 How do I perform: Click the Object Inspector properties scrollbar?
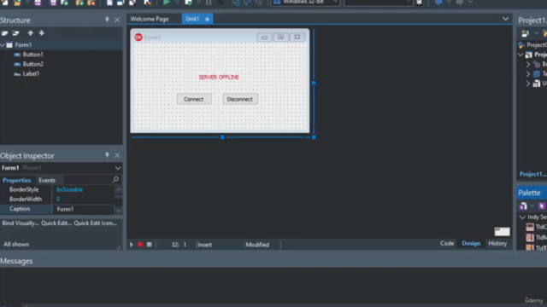click(118, 200)
